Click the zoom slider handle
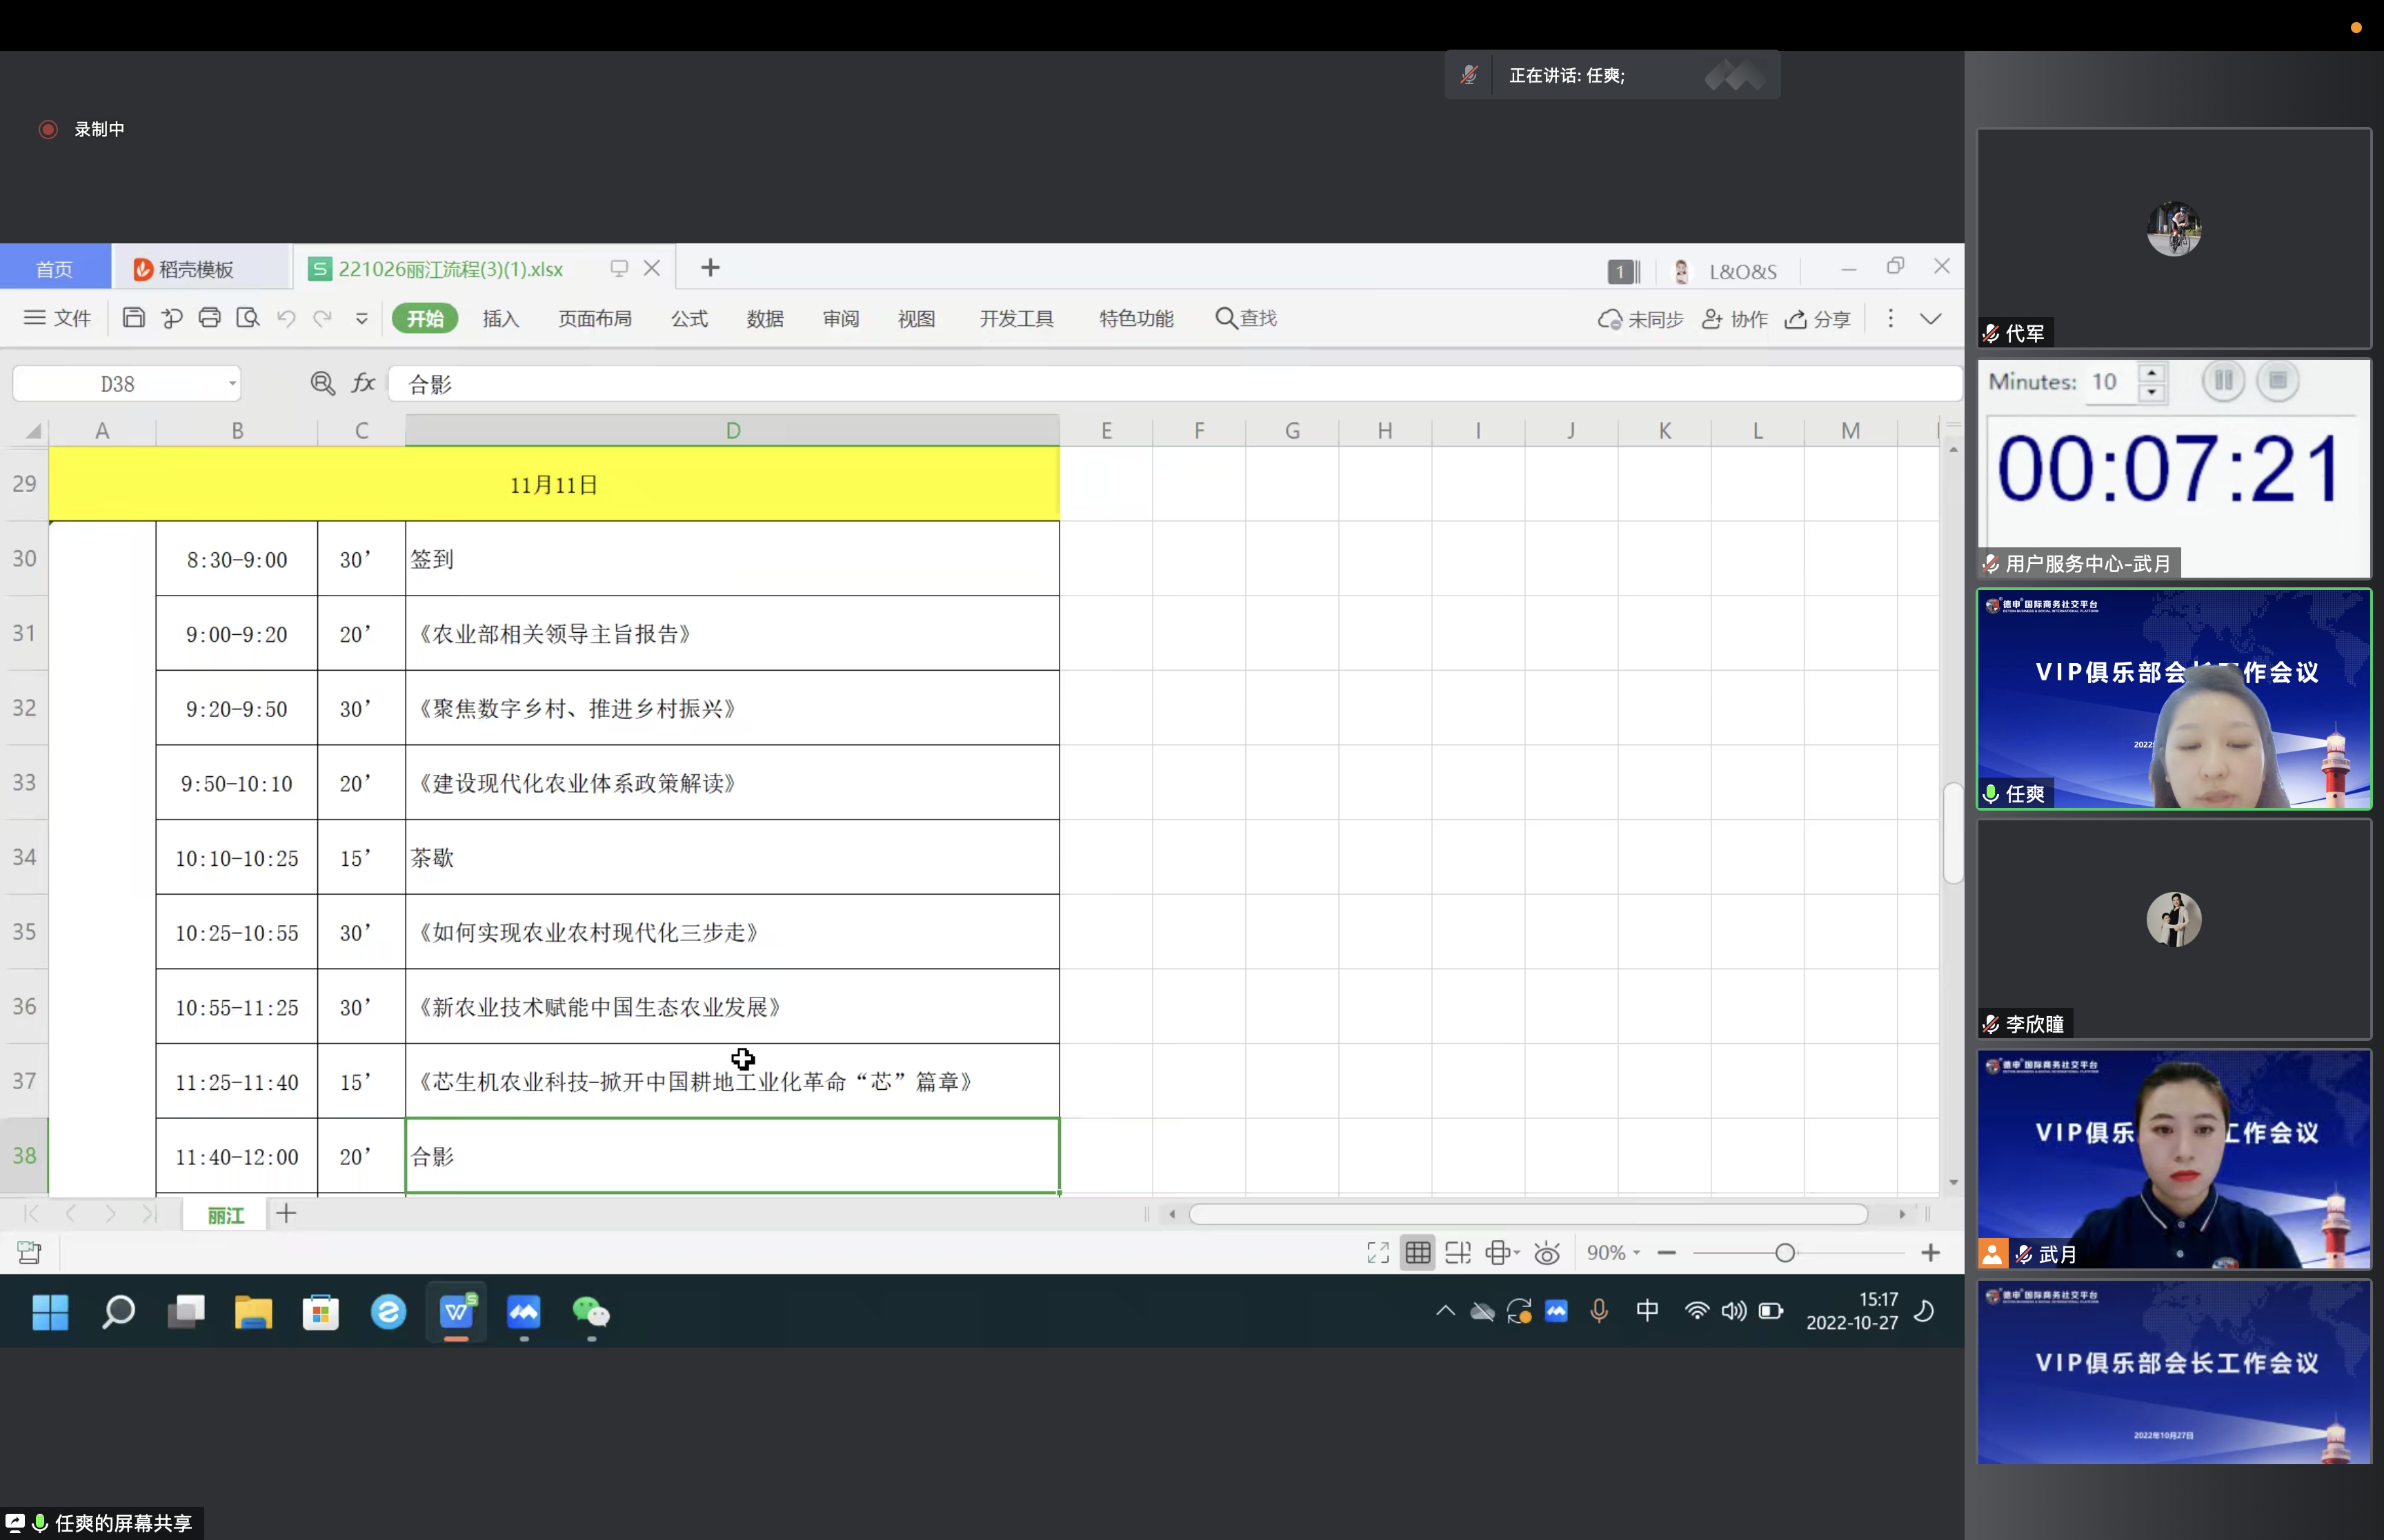Image resolution: width=2384 pixels, height=1540 pixels. 1785,1253
